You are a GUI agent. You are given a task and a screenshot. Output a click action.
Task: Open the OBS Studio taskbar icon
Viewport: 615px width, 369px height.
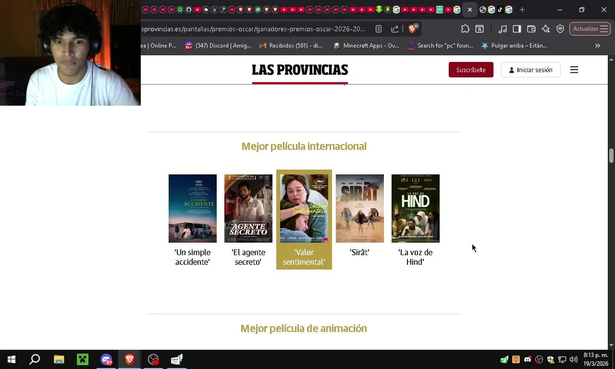(x=153, y=360)
